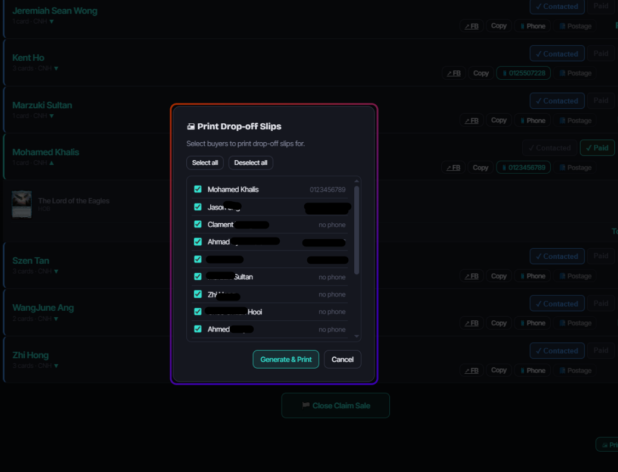Toggle Contacted status for WangJune Ang
Viewport: 618px width, 472px height.
557,304
